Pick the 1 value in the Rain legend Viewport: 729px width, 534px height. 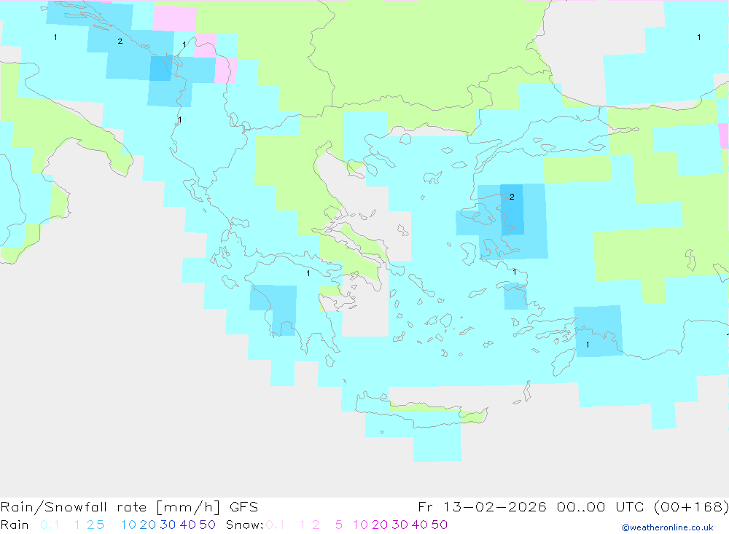click(77, 525)
